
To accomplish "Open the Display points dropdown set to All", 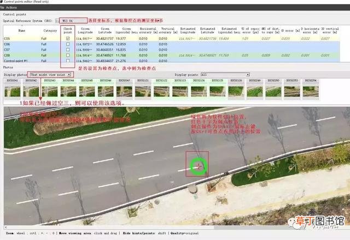I will point(225,75).
